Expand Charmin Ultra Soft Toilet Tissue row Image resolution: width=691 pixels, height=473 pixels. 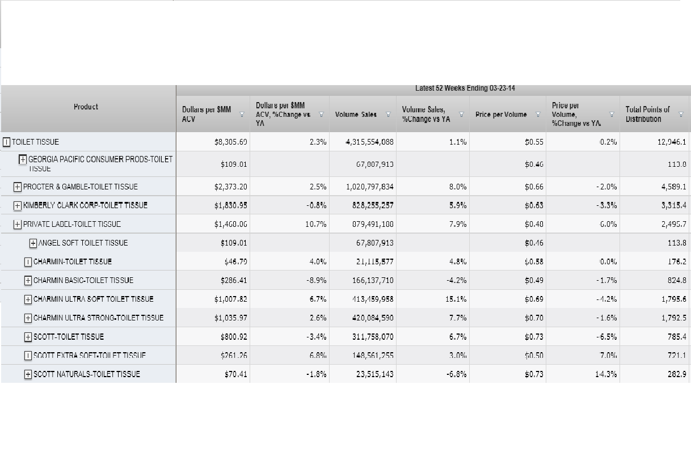pyautogui.click(x=28, y=299)
